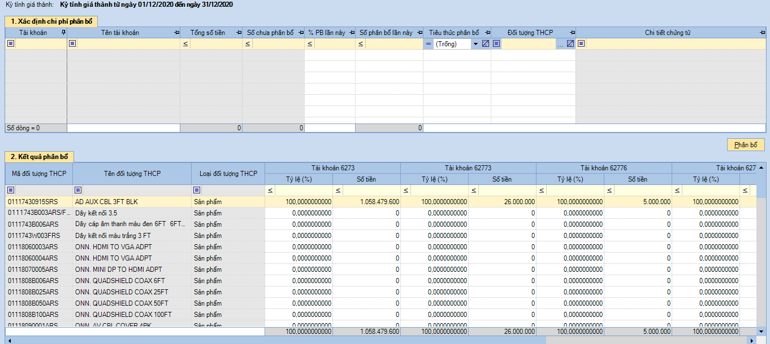
Task: Click the = operator under Tiêu thức phân bổ
Action: point(429,44)
